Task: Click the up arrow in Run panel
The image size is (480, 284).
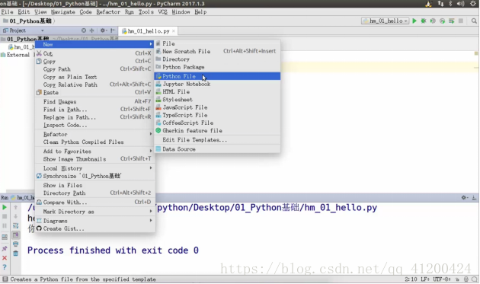Action: pos(15,207)
